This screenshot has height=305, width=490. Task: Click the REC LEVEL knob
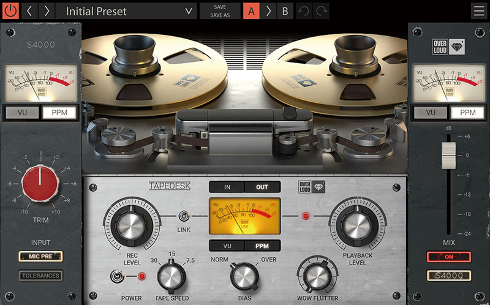(132, 225)
